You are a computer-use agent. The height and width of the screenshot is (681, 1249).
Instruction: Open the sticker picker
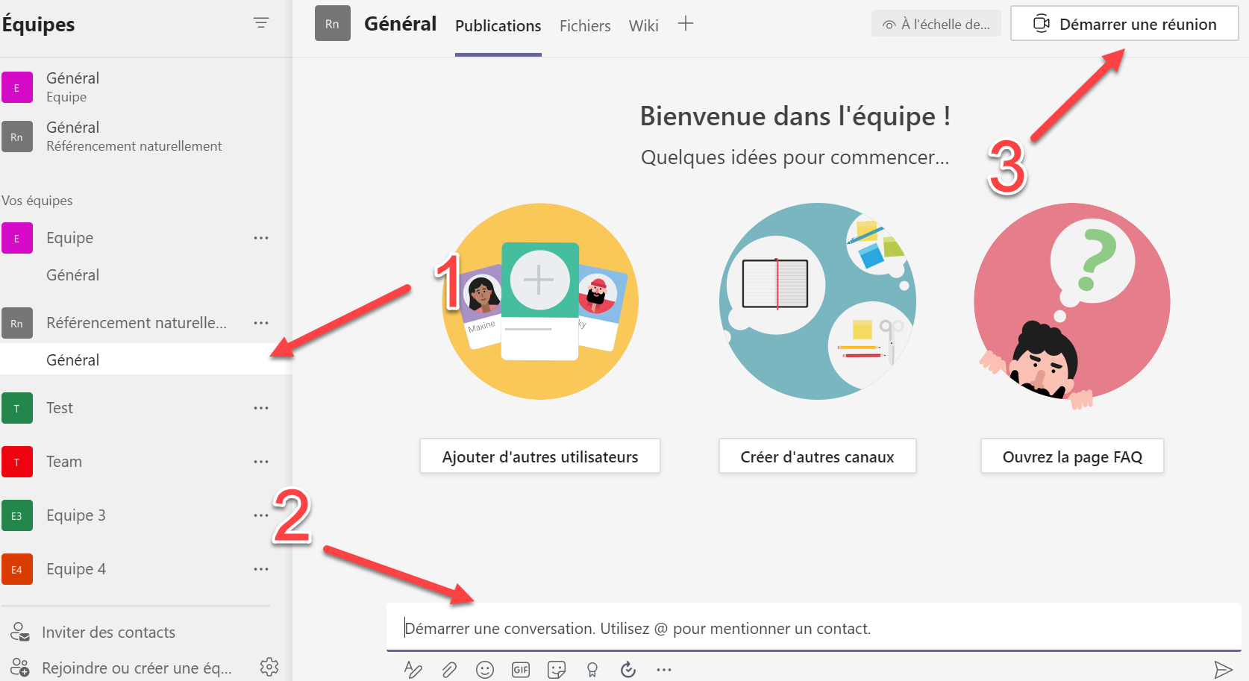tap(557, 669)
